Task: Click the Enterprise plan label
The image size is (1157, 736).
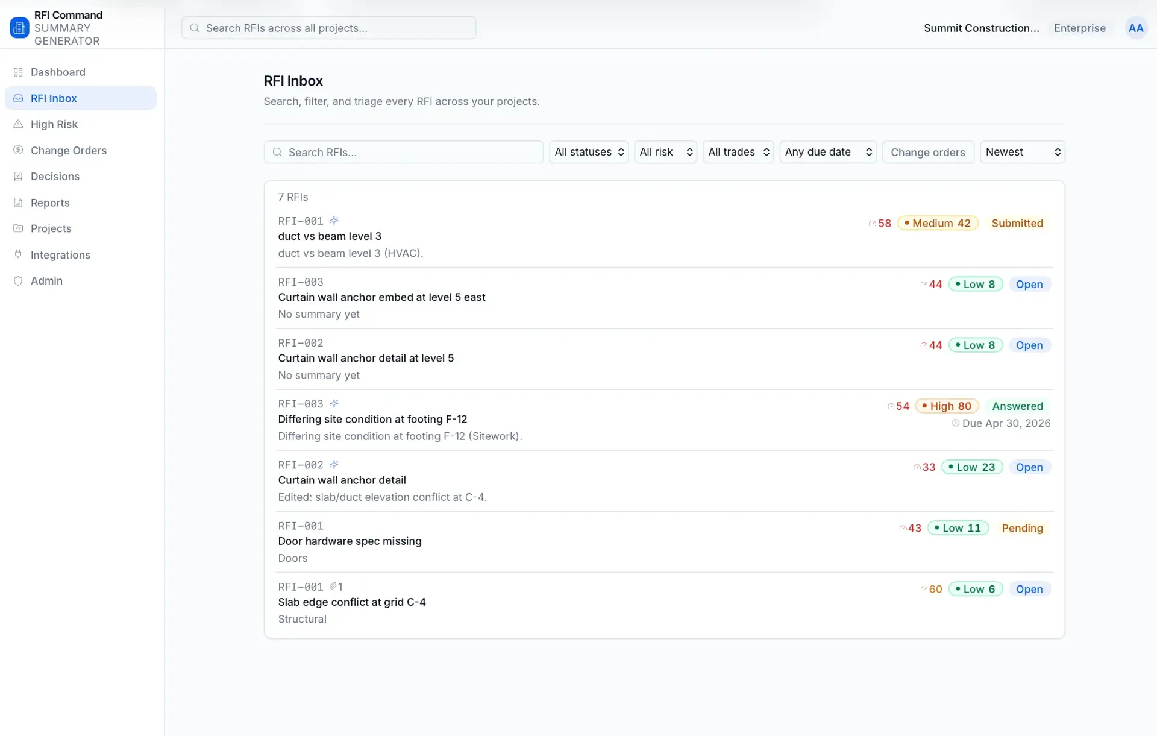Action: [1079, 28]
